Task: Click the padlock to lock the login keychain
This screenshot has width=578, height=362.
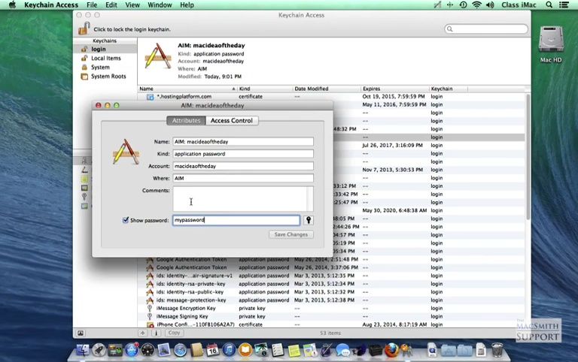Action: [x=84, y=29]
